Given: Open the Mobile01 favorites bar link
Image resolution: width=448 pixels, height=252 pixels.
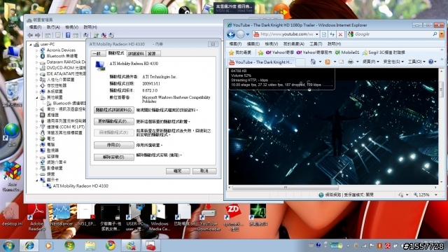Looking at the screenshot, I should pos(347,52).
